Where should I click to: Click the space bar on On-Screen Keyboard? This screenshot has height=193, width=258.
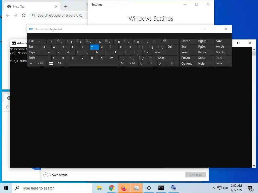coord(92,64)
